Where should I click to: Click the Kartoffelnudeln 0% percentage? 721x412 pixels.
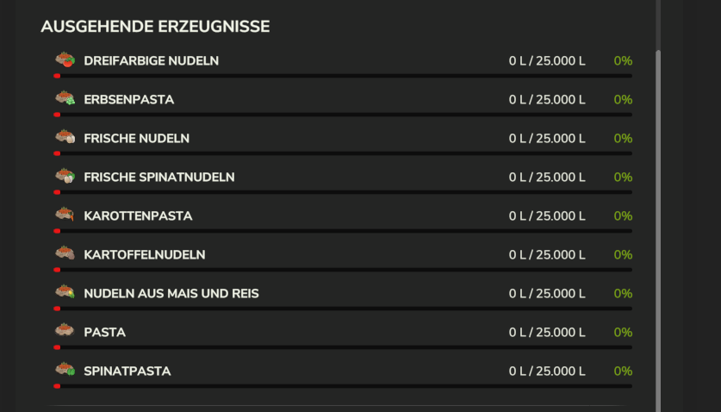(623, 254)
